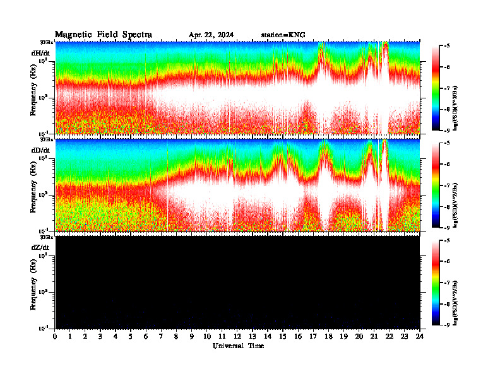
Task: Click the dH/dt spectrogram plot area
Action: 237,88
